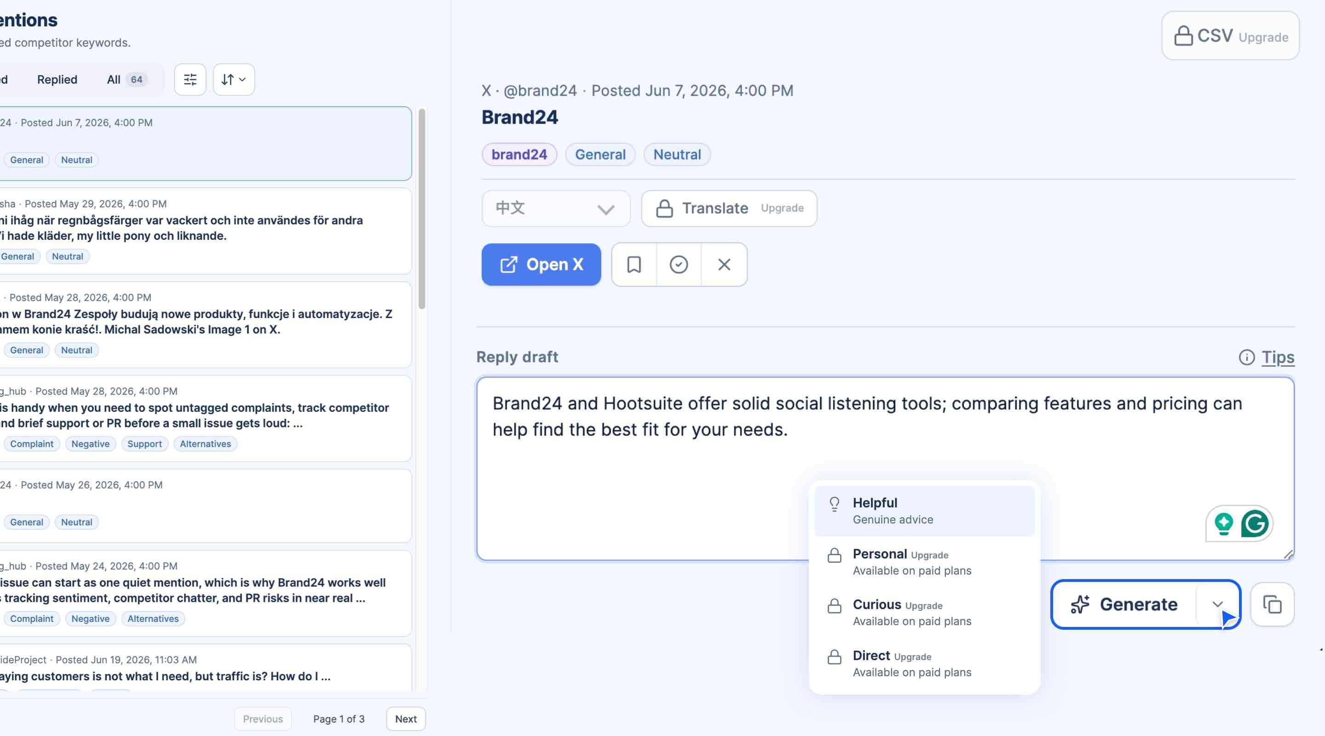Click the lock icon beside Personal
Screen dimensions: 1325x736
(x=834, y=556)
